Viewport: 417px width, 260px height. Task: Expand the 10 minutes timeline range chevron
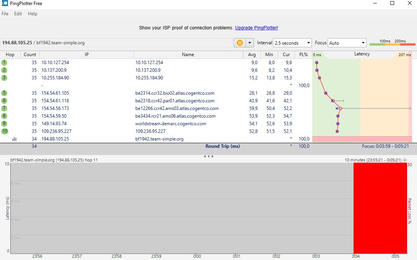click(x=405, y=160)
